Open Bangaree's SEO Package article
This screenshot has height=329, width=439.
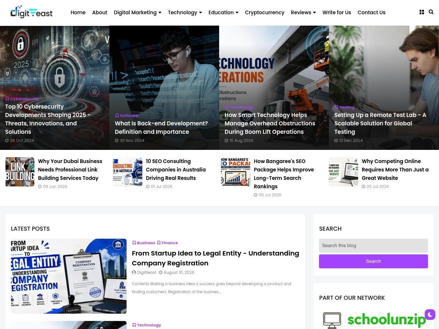284,174
